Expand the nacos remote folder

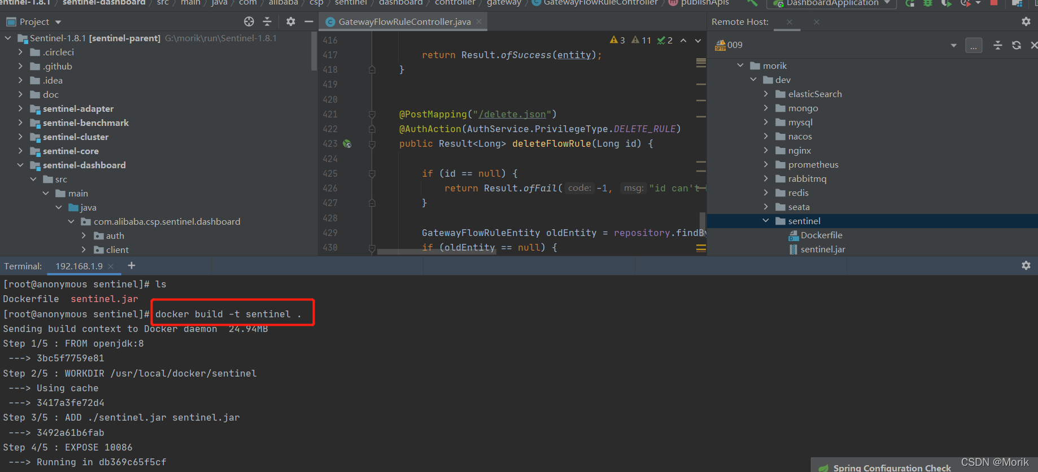(766, 136)
